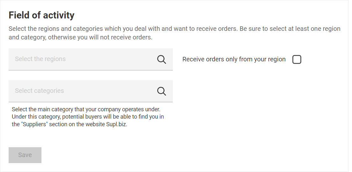Click the magnifier icon in the regions field
The height and width of the screenshot is (172, 352).
pos(162,59)
